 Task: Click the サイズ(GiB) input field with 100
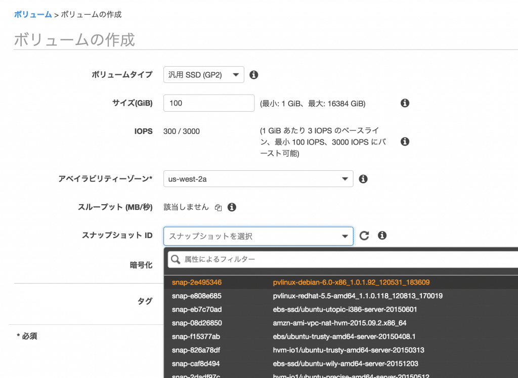209,103
